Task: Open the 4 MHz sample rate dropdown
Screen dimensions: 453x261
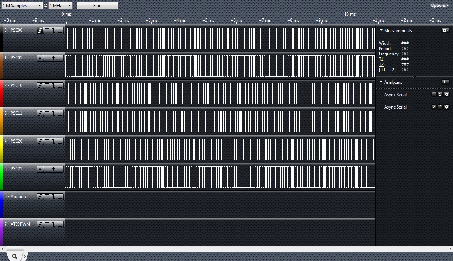Action: tap(60, 6)
